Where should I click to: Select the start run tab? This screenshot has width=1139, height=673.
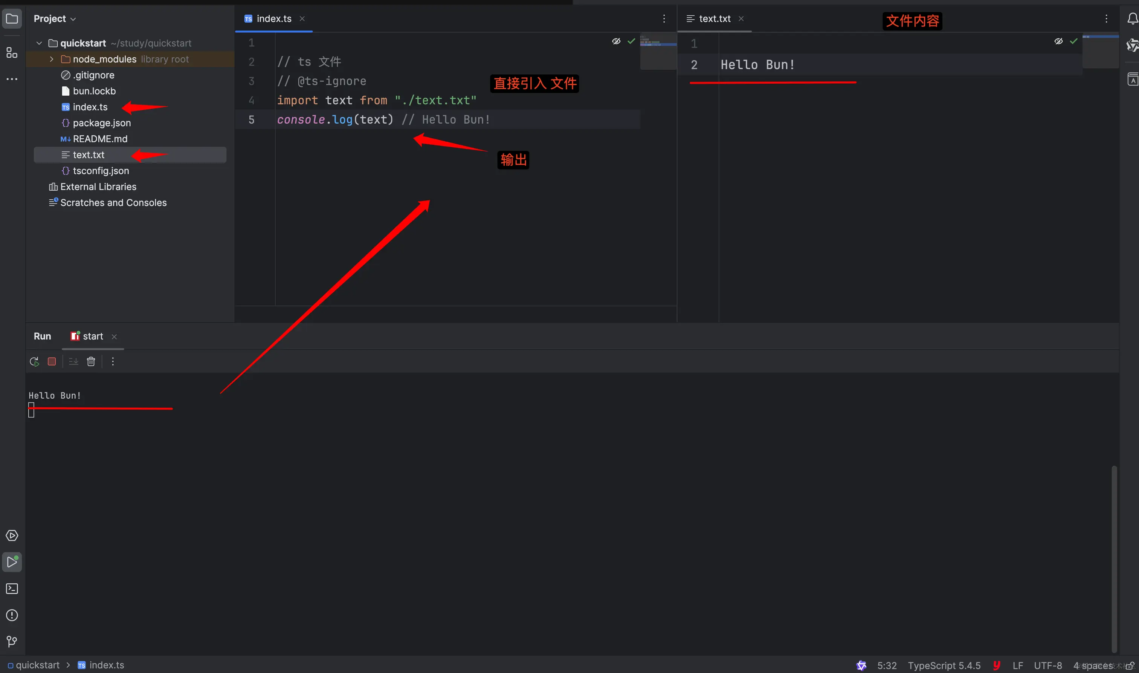tap(92, 336)
